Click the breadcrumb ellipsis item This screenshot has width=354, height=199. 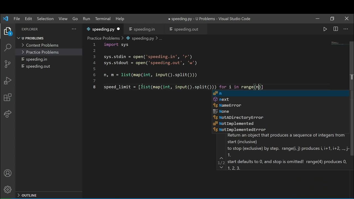coord(160,38)
